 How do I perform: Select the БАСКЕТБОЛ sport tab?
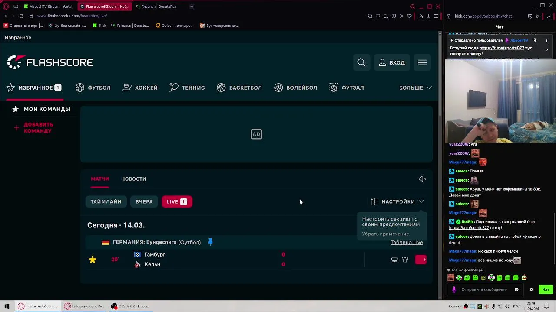tap(239, 88)
